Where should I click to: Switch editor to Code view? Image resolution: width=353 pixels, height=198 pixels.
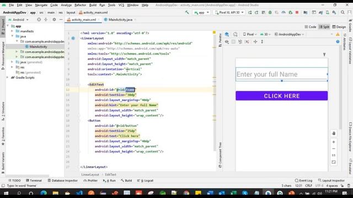pos(310,27)
